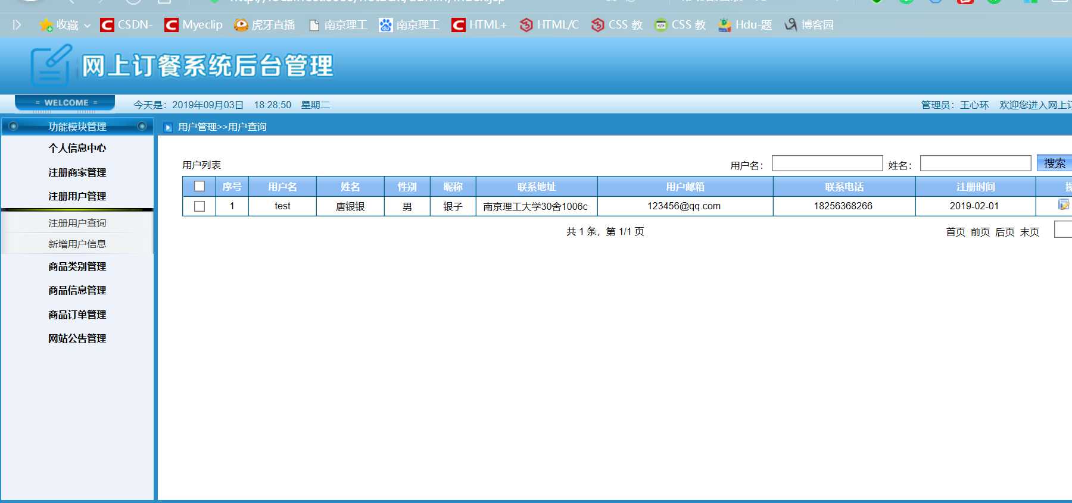
Task: Click the 联系电话 column header
Action: tap(844, 187)
